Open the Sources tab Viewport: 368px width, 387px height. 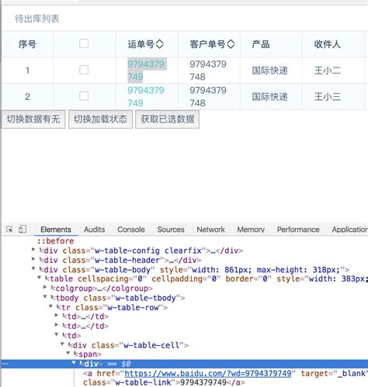click(171, 230)
